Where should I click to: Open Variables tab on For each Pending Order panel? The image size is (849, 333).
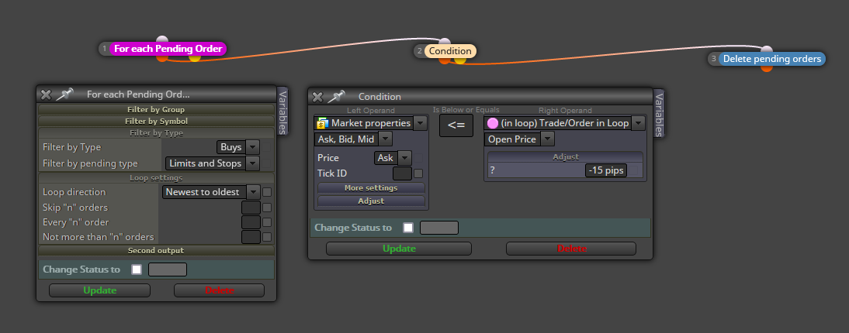pos(282,110)
